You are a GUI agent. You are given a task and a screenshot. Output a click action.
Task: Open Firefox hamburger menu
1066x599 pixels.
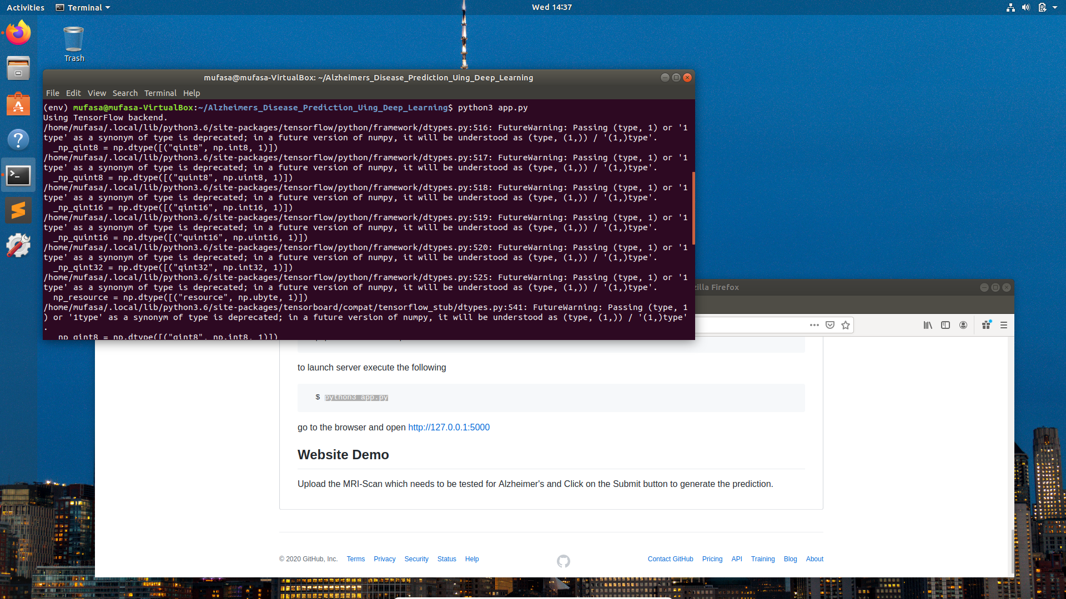click(1004, 325)
